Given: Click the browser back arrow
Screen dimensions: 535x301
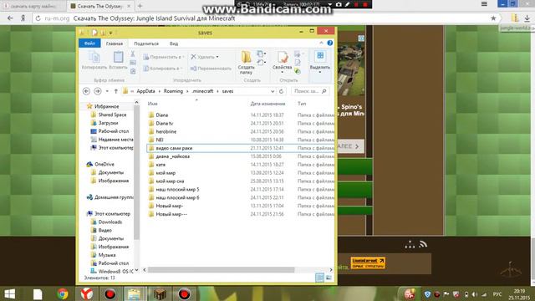Looking at the screenshot, I should [x=10, y=18].
